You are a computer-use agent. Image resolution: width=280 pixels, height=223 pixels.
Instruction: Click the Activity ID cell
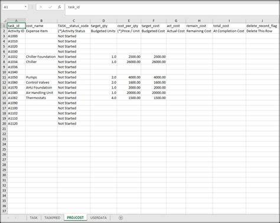(x=17, y=31)
